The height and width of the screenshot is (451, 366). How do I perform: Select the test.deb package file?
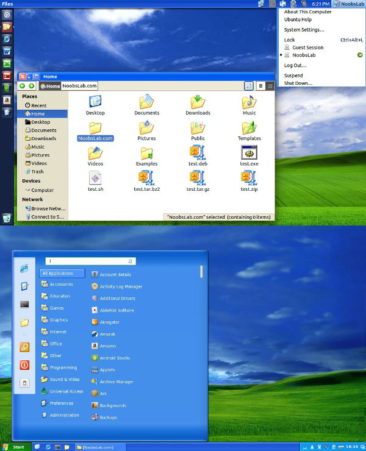[x=198, y=152]
